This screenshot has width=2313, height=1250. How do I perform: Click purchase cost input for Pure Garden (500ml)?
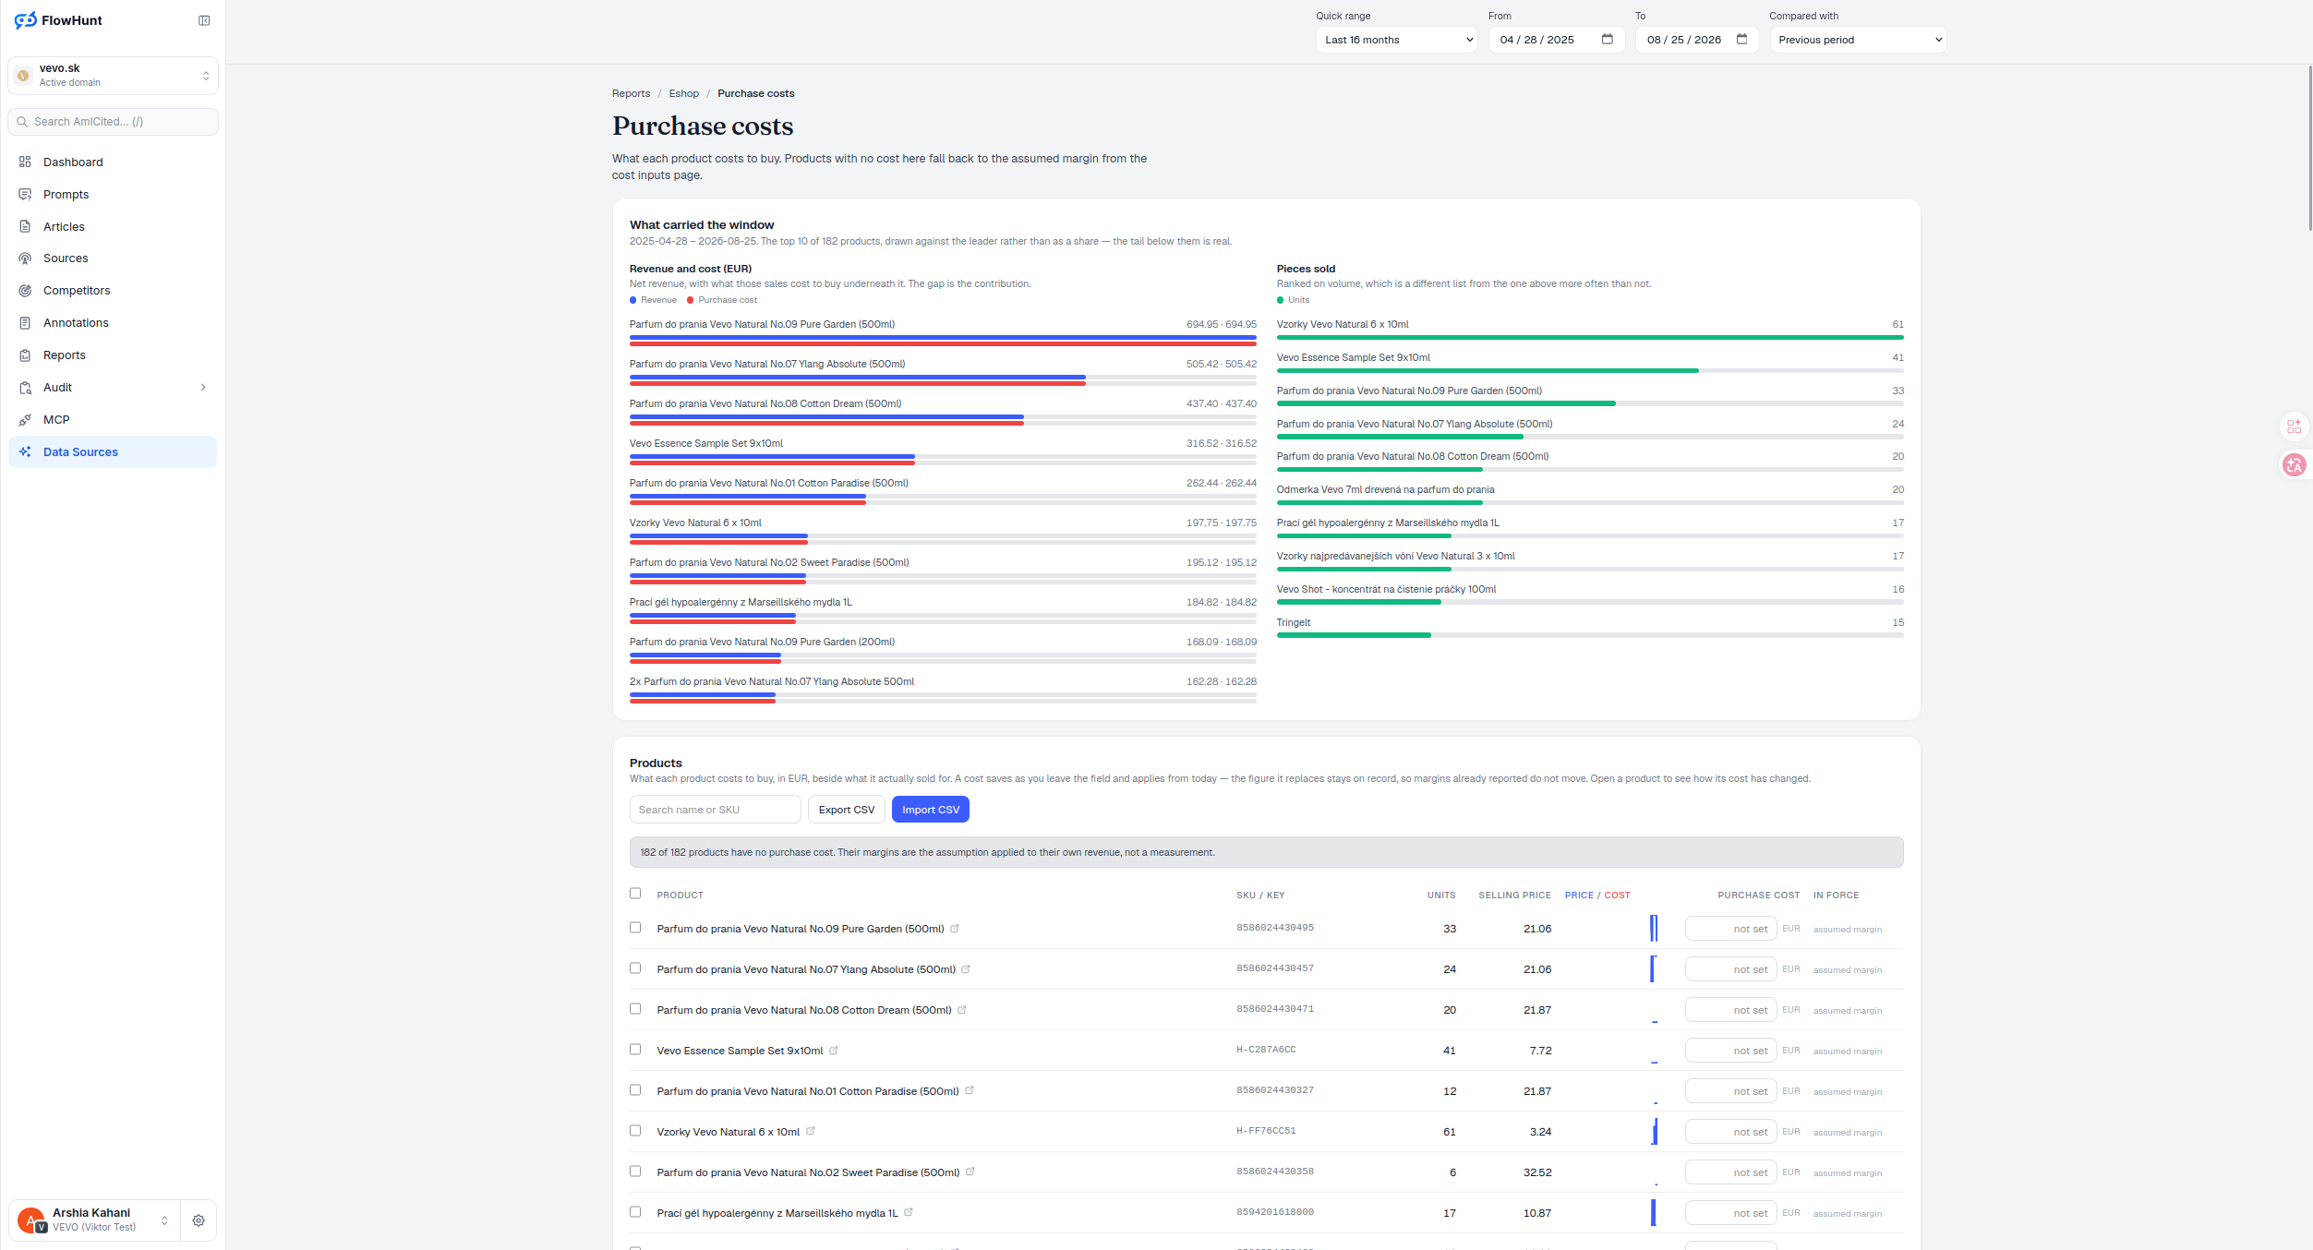coord(1730,929)
